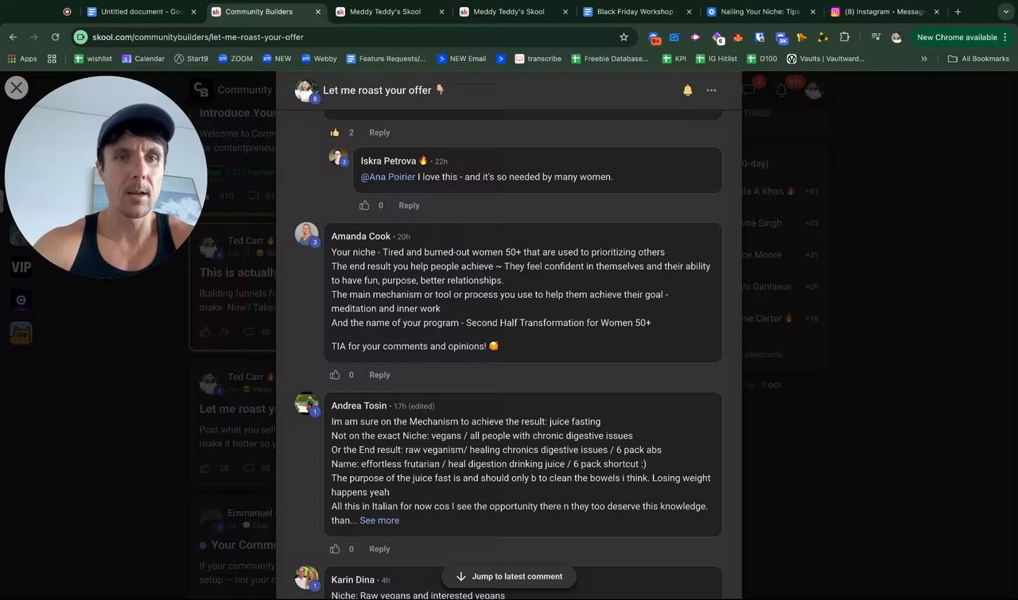This screenshot has height=600, width=1018.
Task: Open the All Bookmarks folder
Action: (978, 59)
